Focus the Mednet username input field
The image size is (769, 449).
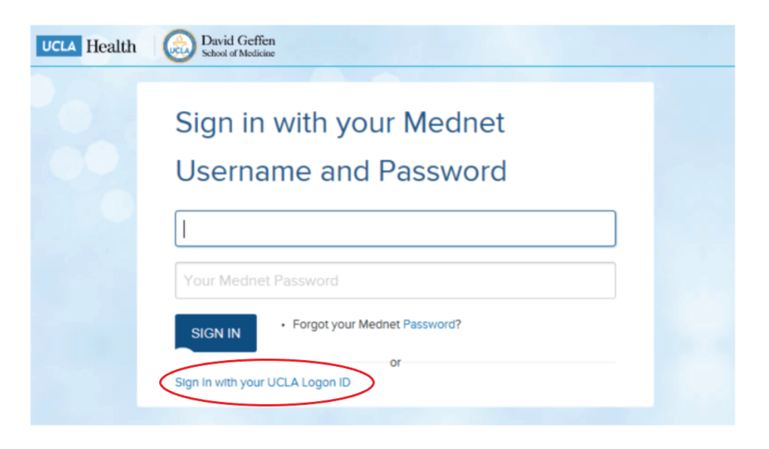[x=395, y=229]
